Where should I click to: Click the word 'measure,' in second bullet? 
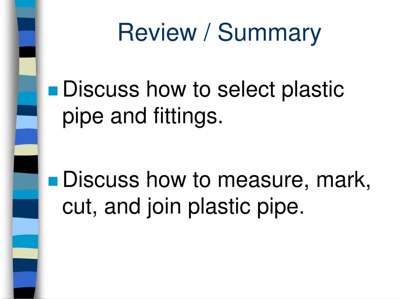coord(264,180)
